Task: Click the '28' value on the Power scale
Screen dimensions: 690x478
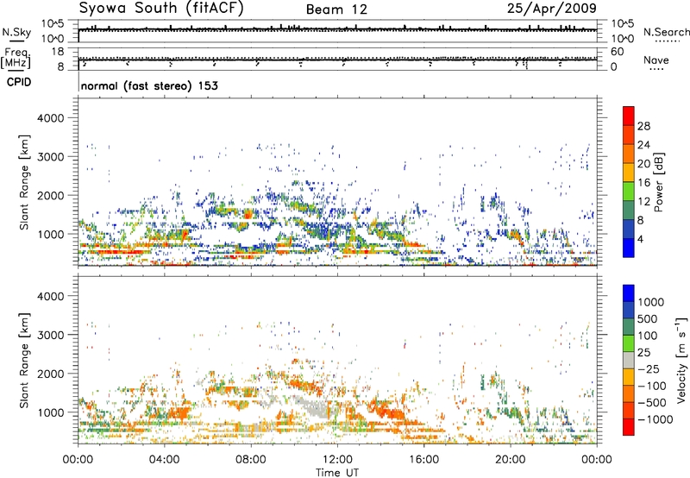Action: [643, 126]
